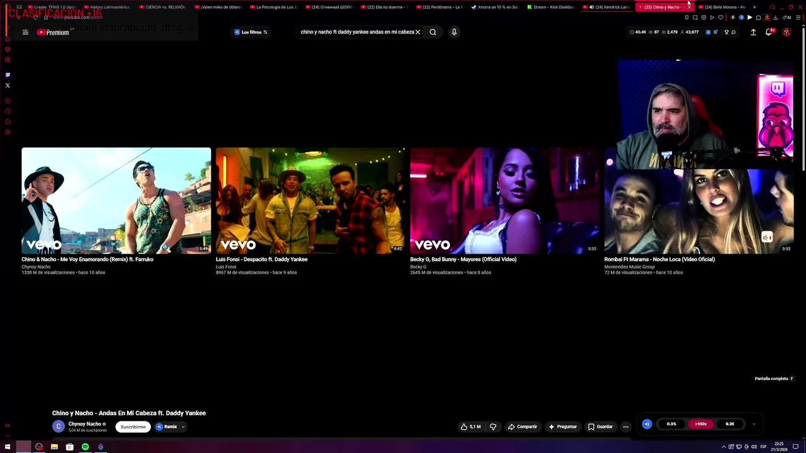
Task: Open a new browser tab with plus
Action: click(754, 7)
